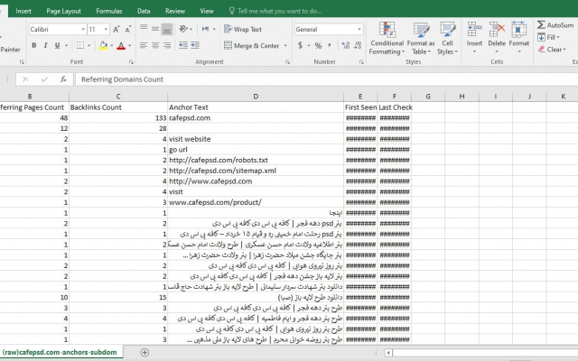
Task: Toggle Bold formatting
Action: coord(34,45)
